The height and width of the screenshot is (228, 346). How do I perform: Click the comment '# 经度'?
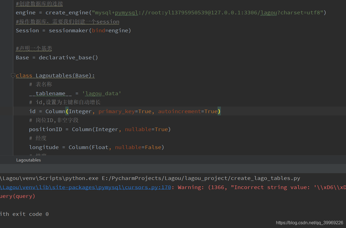pos(38,138)
